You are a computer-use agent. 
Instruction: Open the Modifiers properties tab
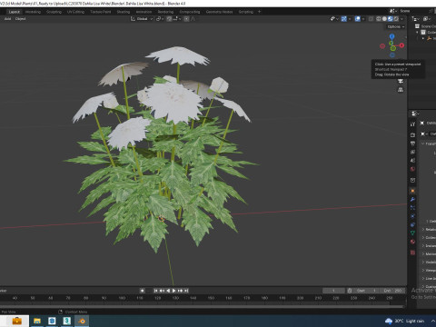[x=412, y=199]
